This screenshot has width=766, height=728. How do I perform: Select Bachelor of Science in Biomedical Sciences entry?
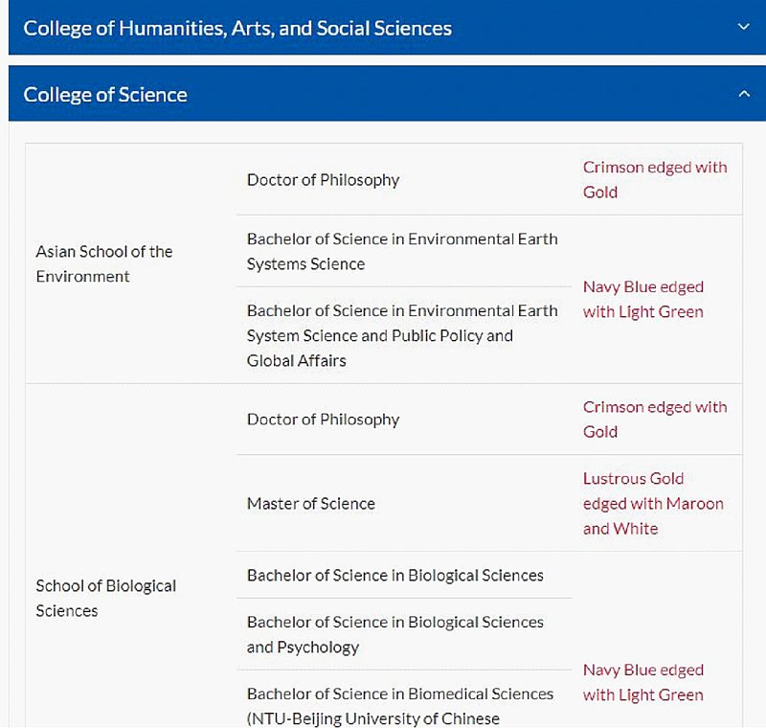400,706
